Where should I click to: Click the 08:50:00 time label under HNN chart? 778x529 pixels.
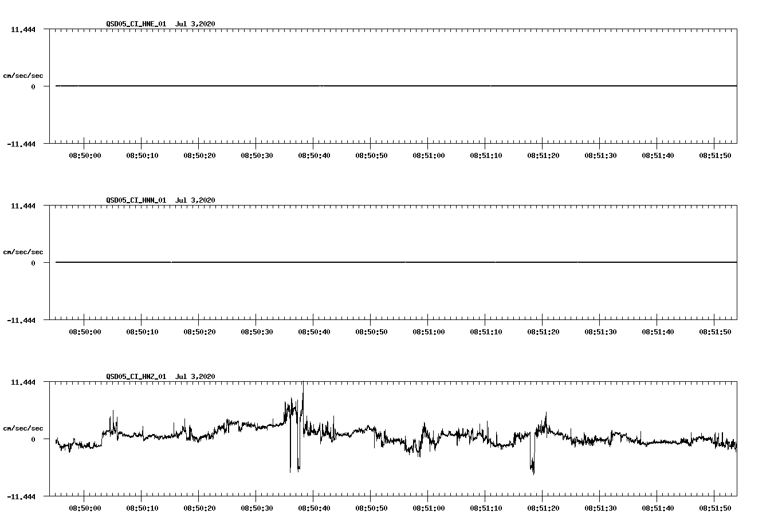85,332
